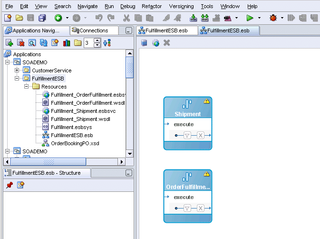
Task: Click the Sort order icon in navigator toolbar
Action: pos(107,43)
